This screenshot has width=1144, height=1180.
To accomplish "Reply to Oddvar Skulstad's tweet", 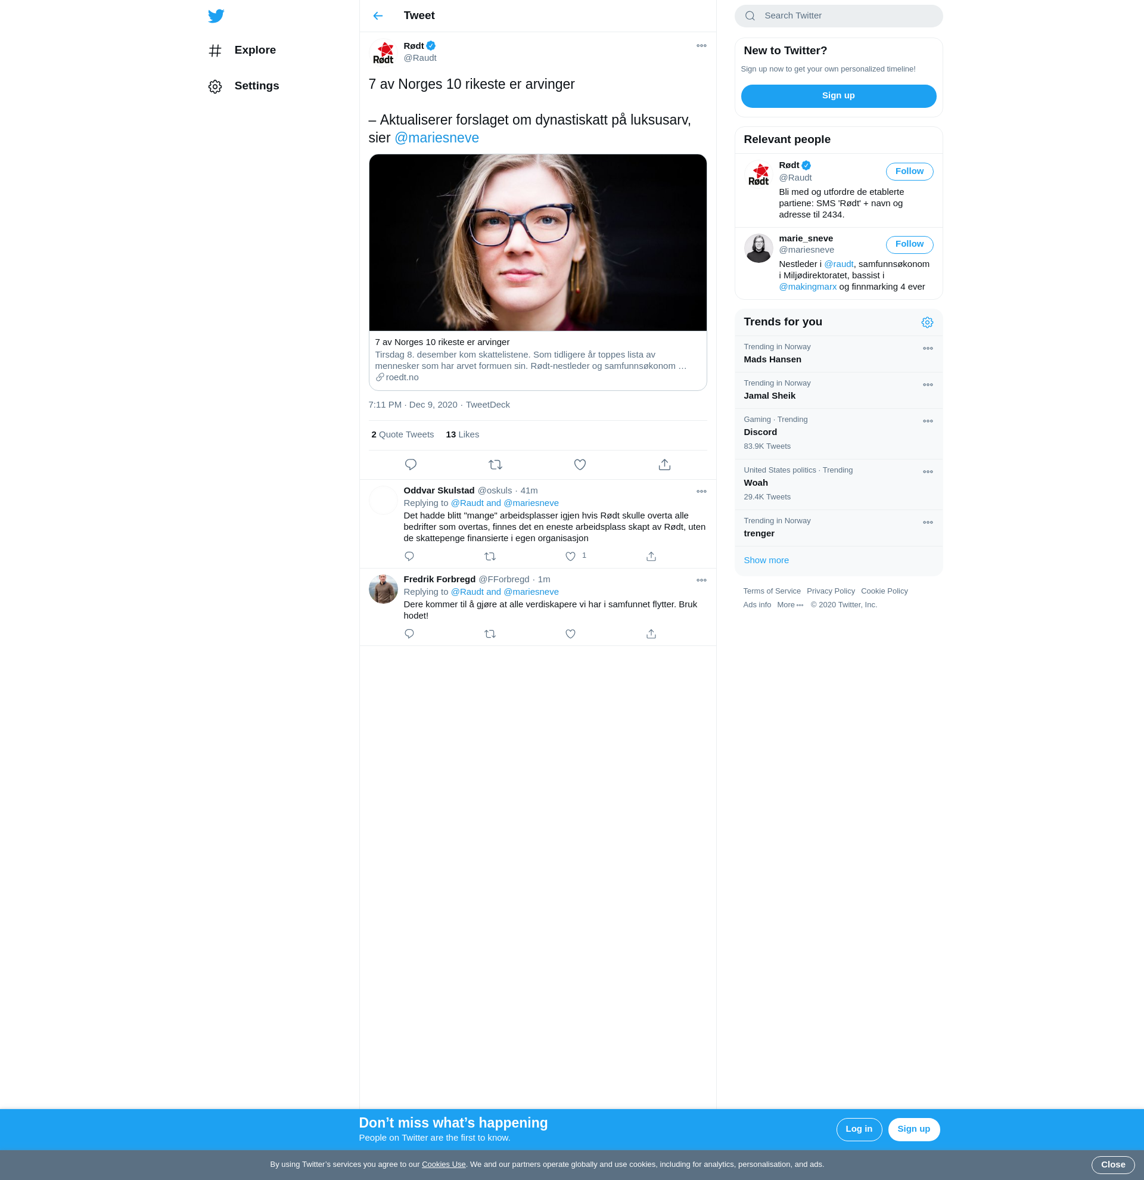I will 409,556.
